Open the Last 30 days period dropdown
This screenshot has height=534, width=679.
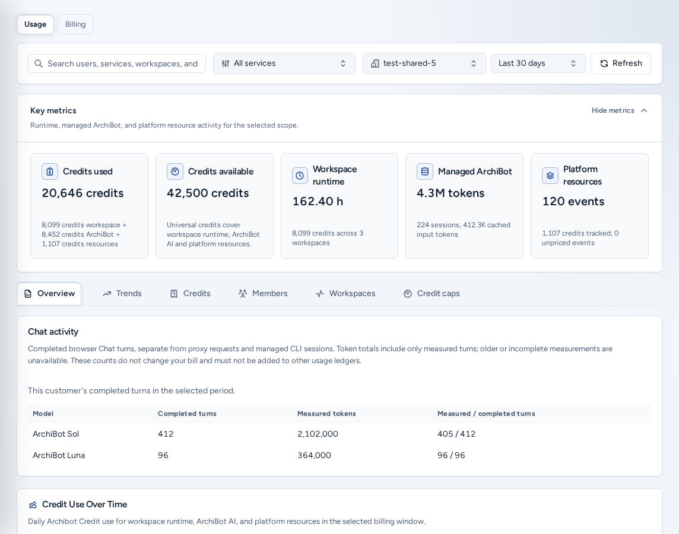[x=538, y=63]
